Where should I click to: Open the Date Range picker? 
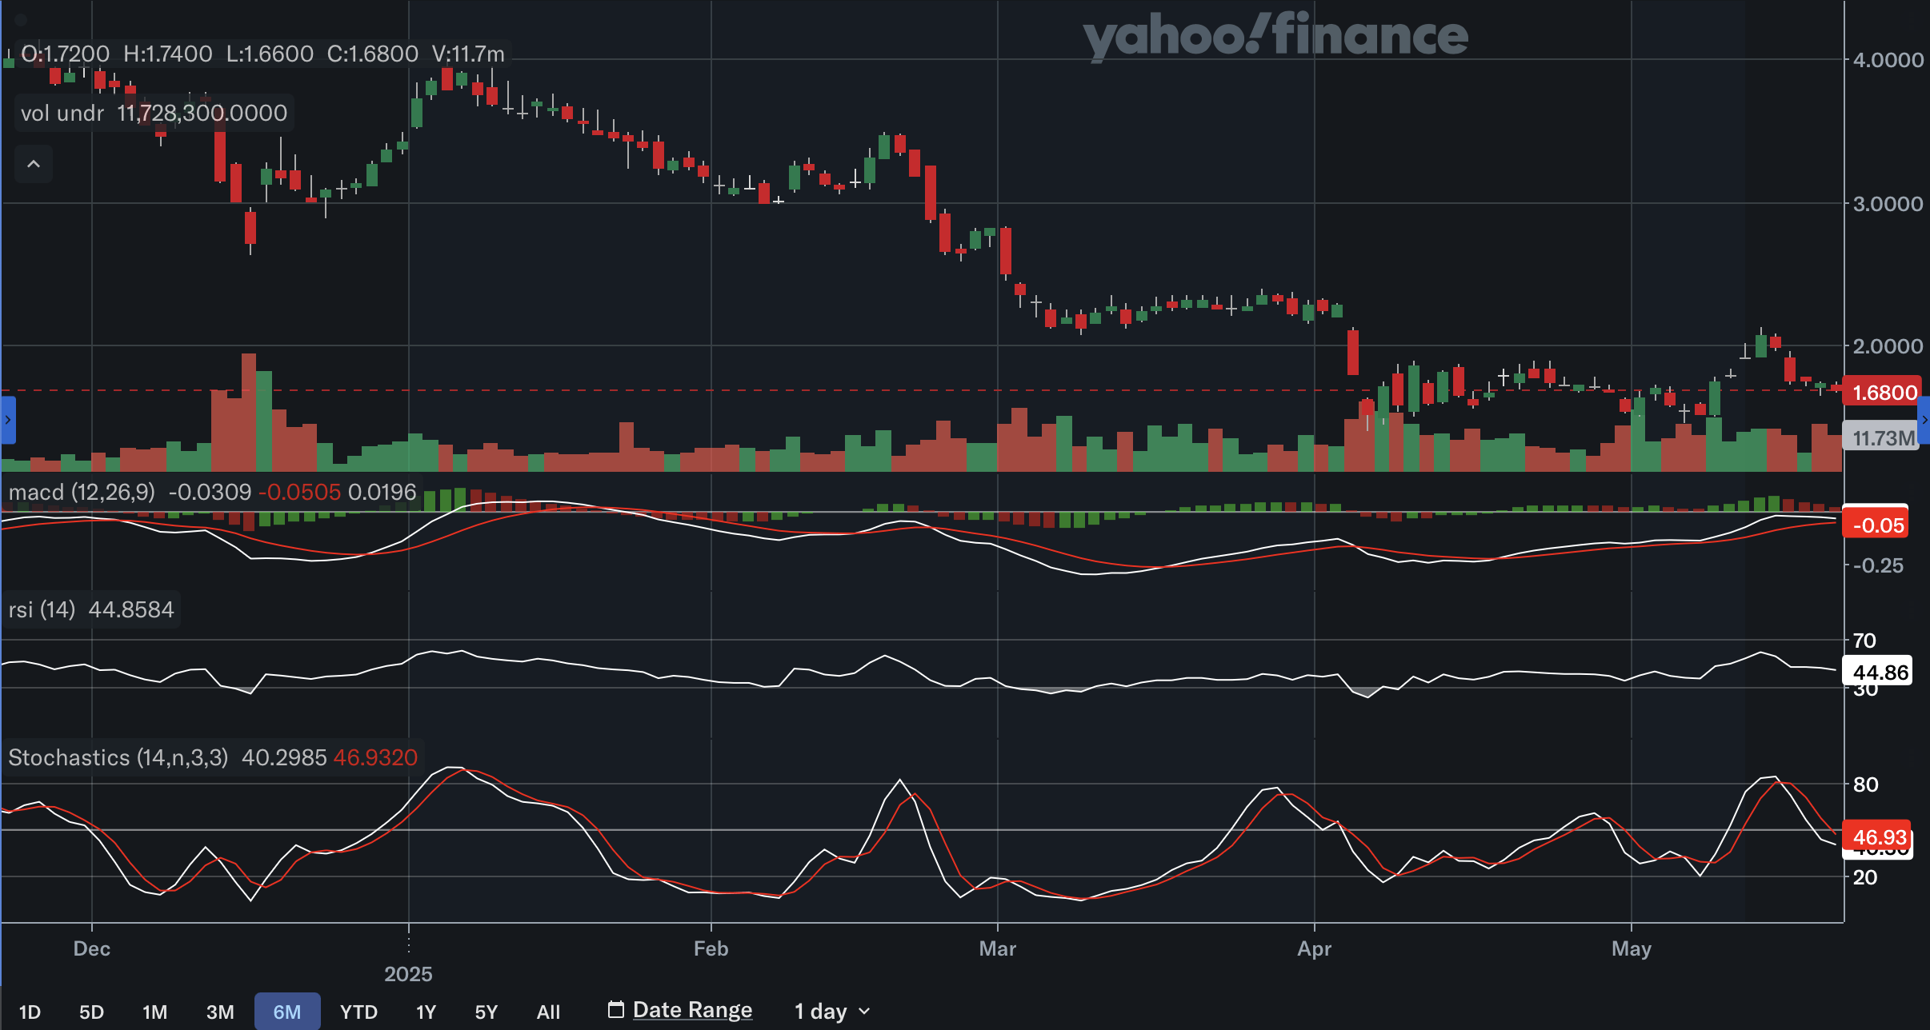691,1009
